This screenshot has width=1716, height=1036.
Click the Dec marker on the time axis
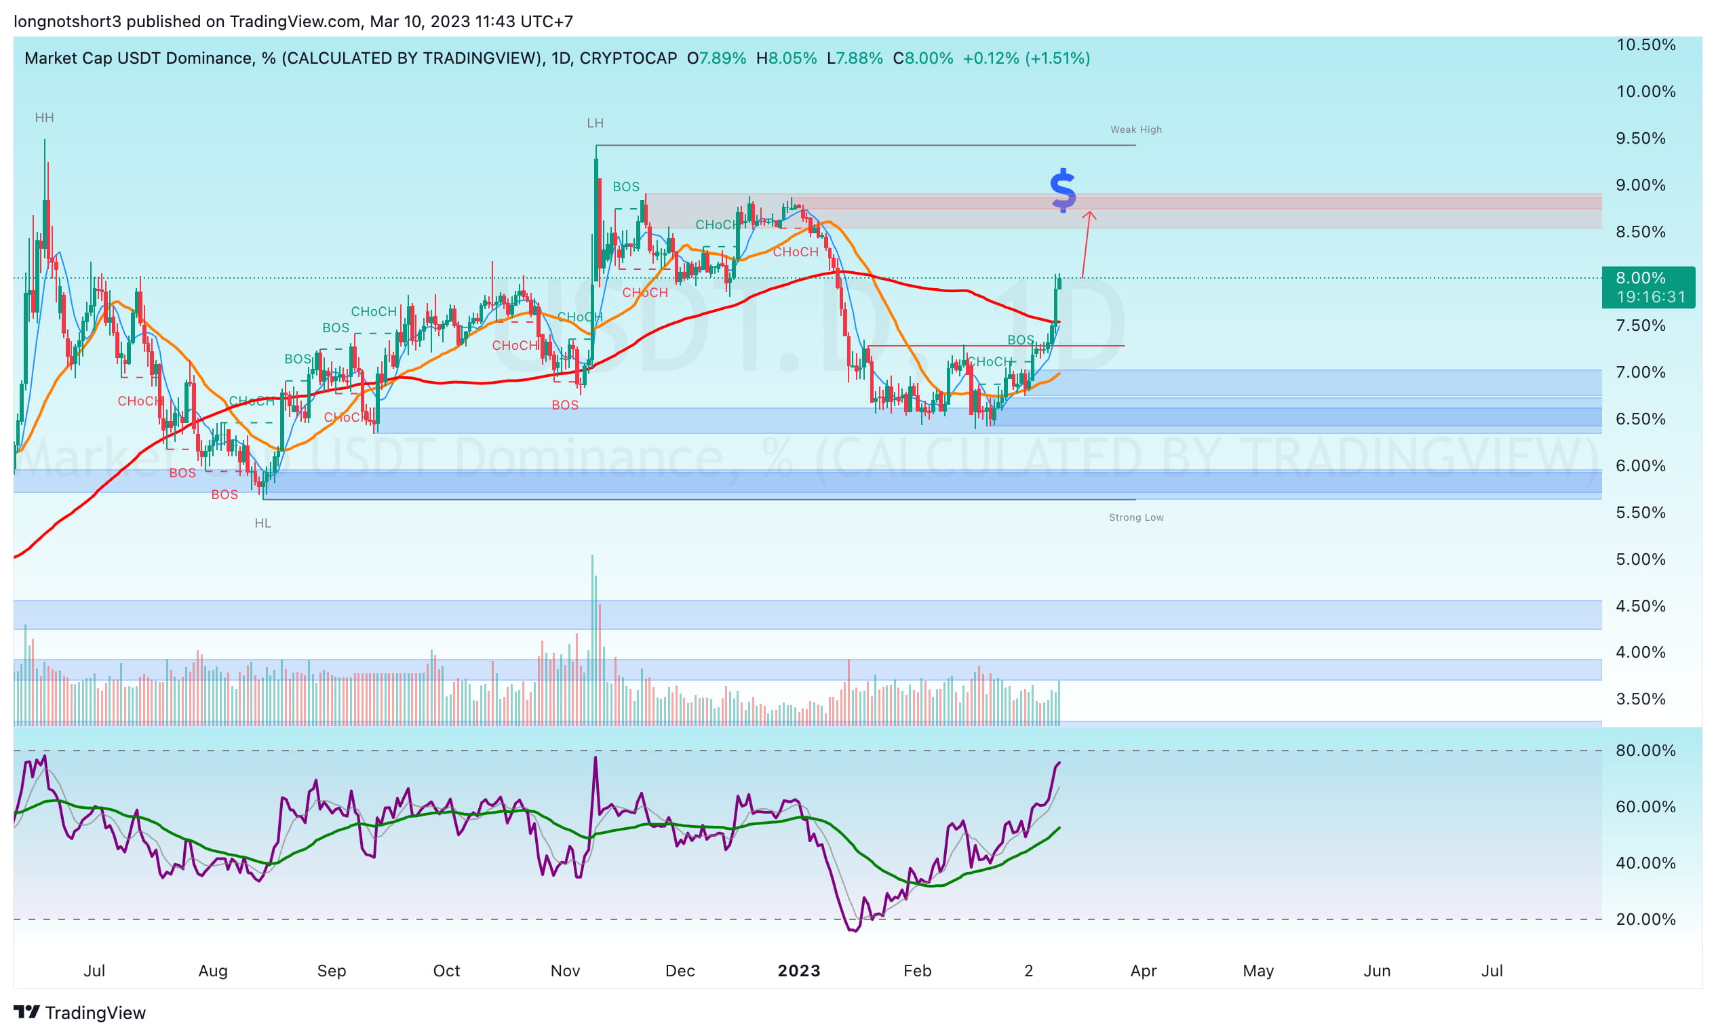[680, 970]
